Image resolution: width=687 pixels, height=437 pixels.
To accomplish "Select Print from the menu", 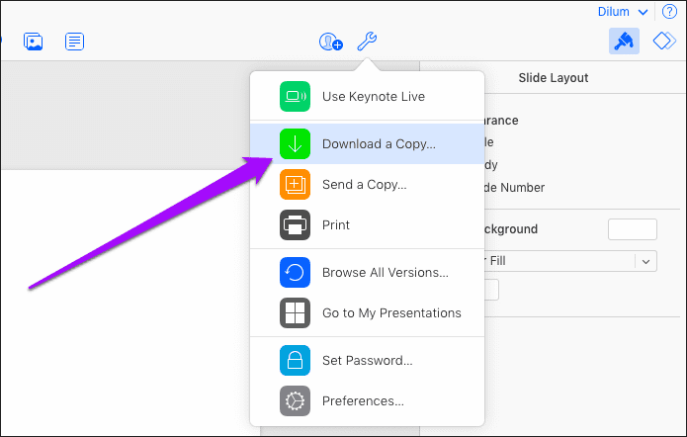I will tap(367, 224).
